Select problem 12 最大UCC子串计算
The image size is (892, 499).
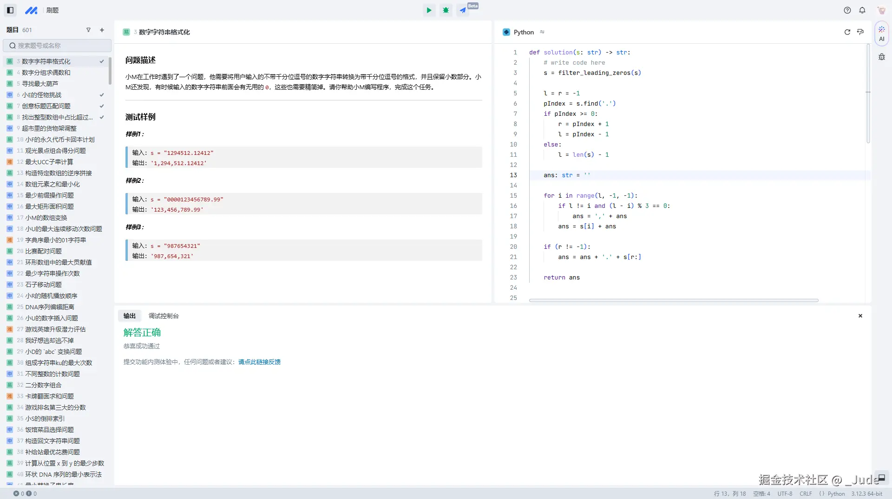[56, 162]
